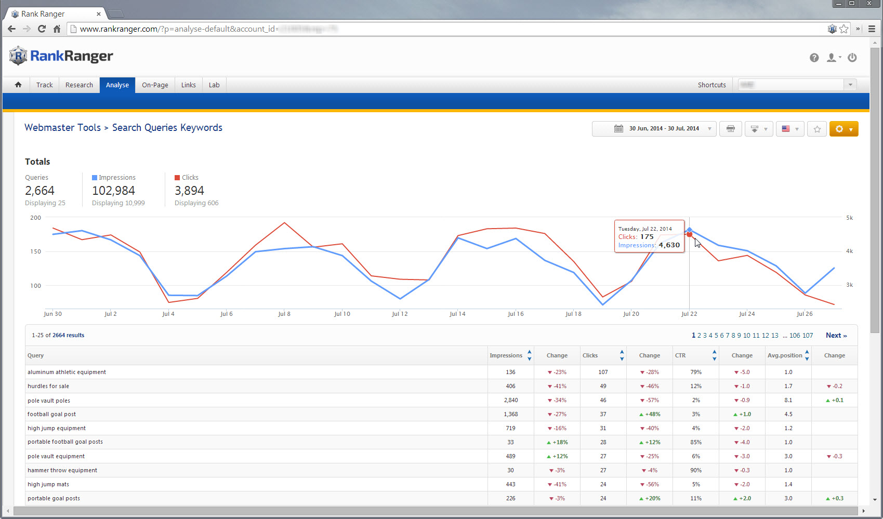Click the browser reload icon
This screenshot has width=883, height=519.
pos(42,29)
